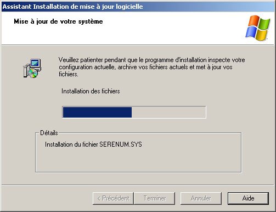Click the installer computer and CD icon

tap(32, 68)
